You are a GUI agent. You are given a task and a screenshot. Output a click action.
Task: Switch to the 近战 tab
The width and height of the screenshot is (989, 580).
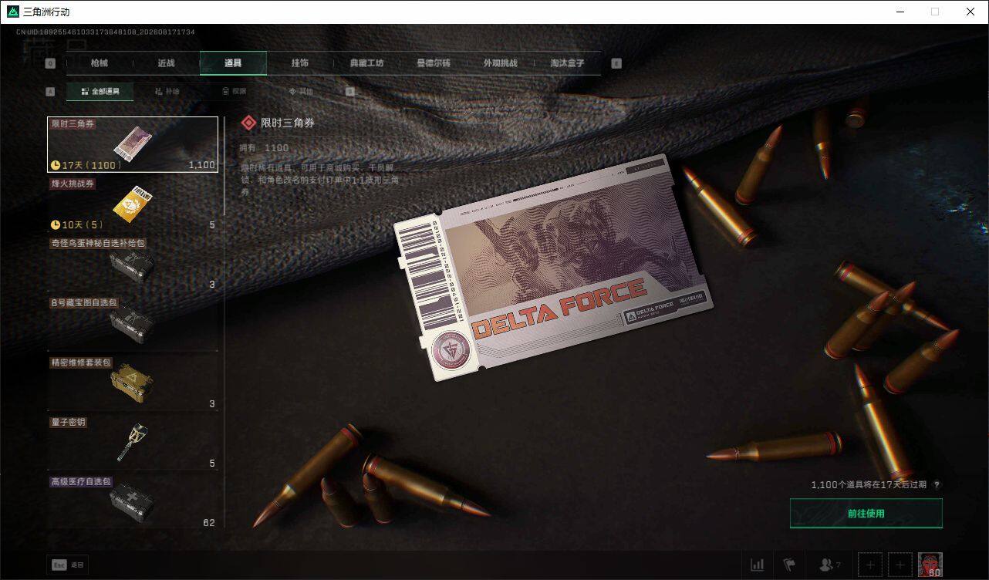point(166,63)
